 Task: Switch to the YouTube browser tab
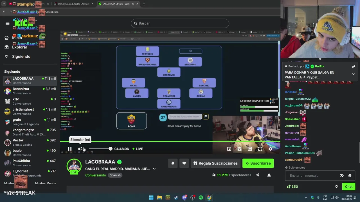click(x=28, y=4)
